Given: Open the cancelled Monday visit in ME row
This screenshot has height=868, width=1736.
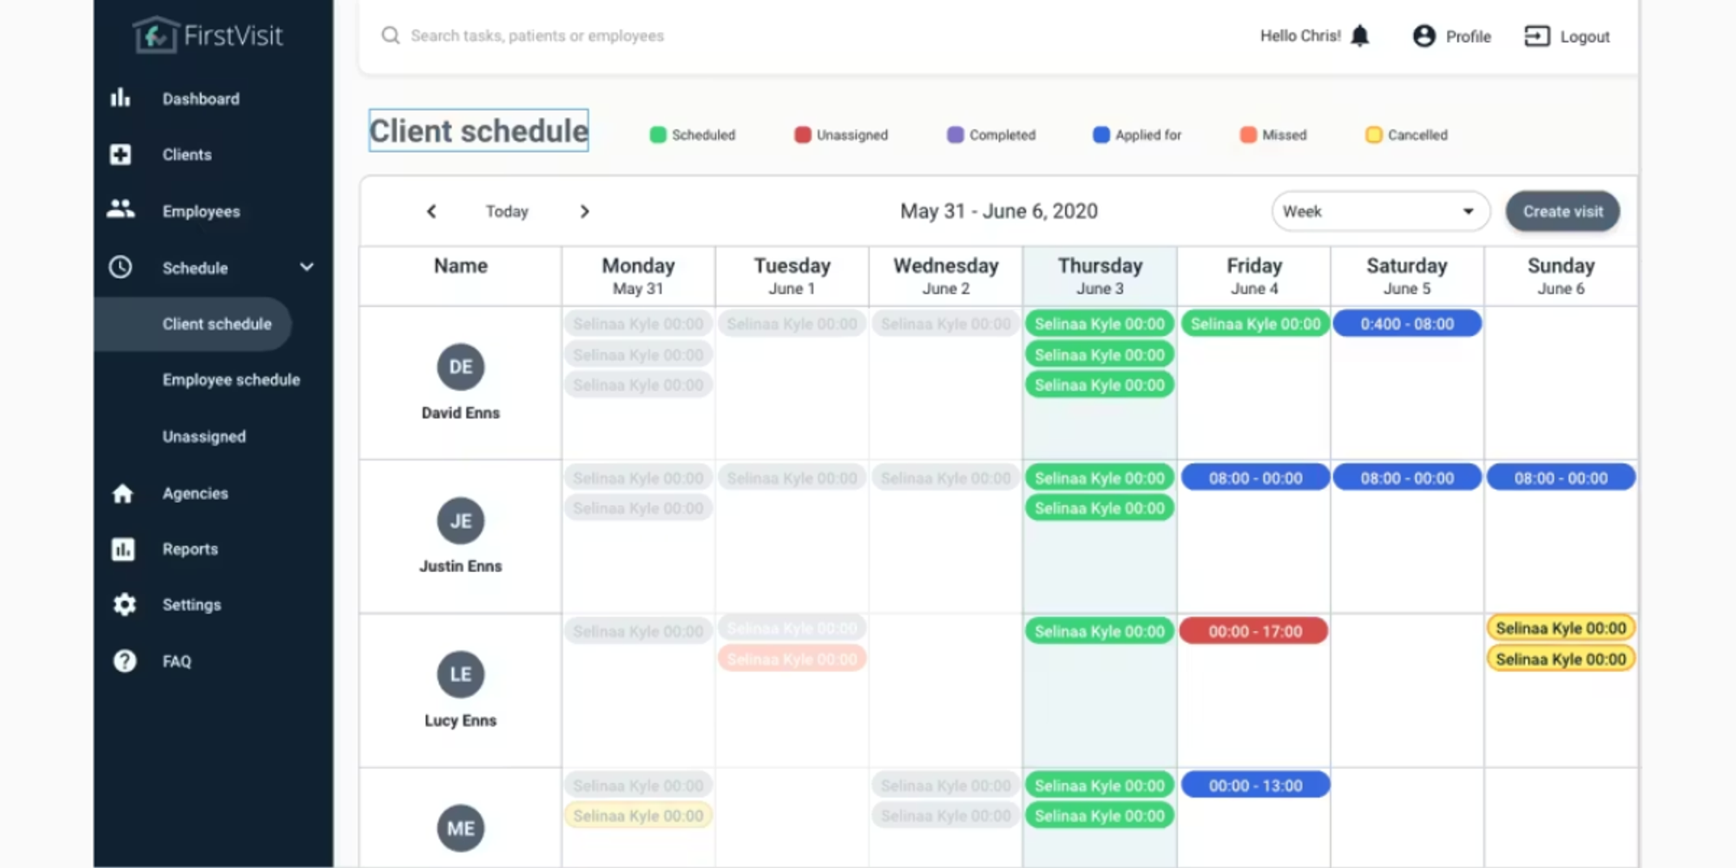Looking at the screenshot, I should 638,816.
